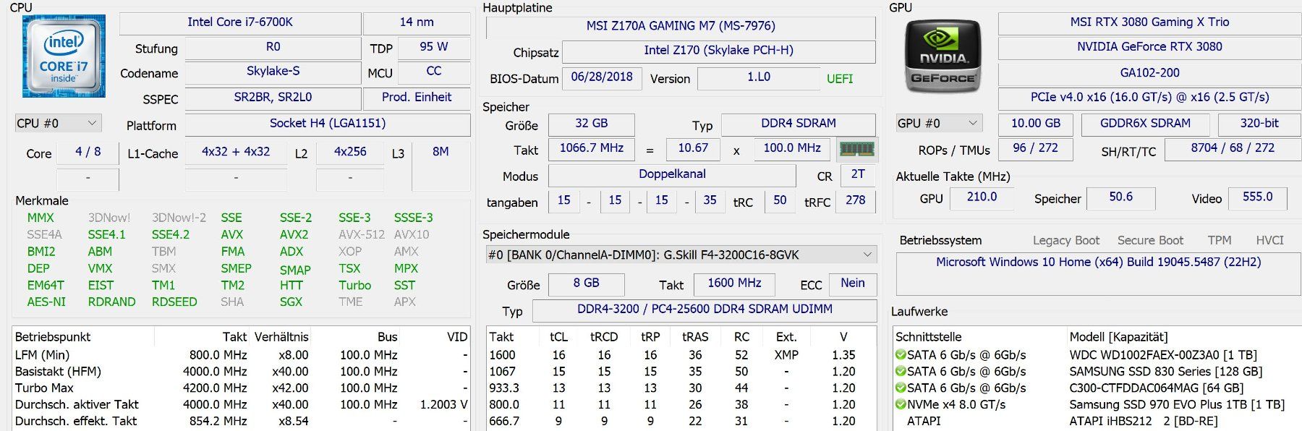The height and width of the screenshot is (431, 1302).
Task: Click the NVIDIA GeForce logo
Action: [x=943, y=56]
